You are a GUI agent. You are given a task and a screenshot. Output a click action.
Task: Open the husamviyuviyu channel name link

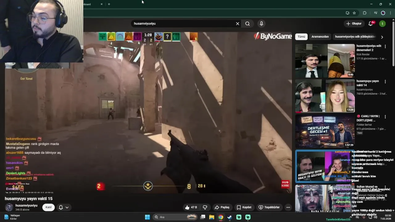pyautogui.click(x=26, y=205)
